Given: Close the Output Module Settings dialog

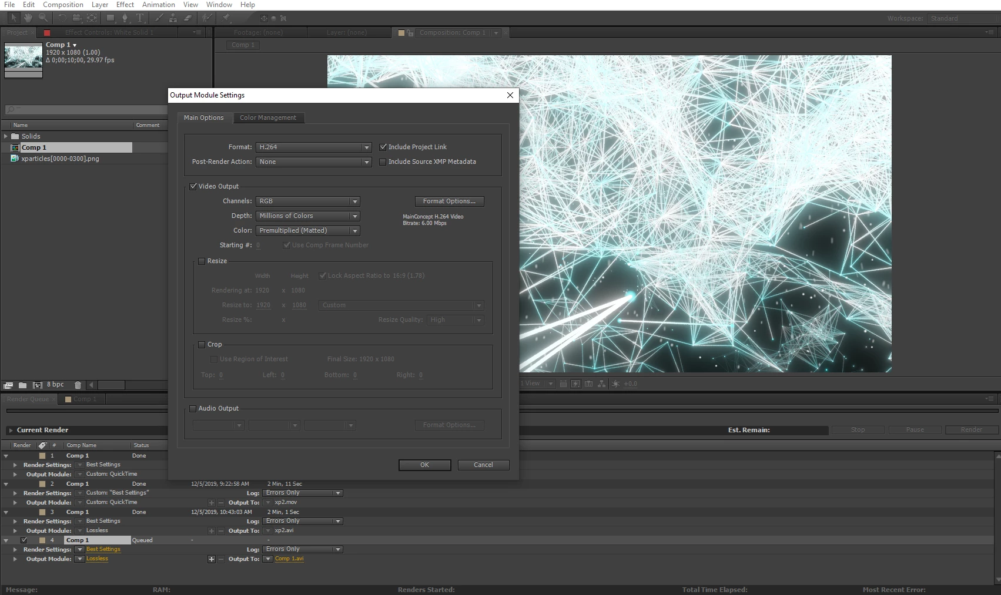Looking at the screenshot, I should (x=510, y=95).
